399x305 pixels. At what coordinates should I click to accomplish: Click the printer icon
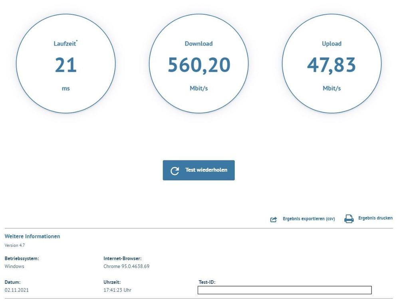(x=349, y=219)
